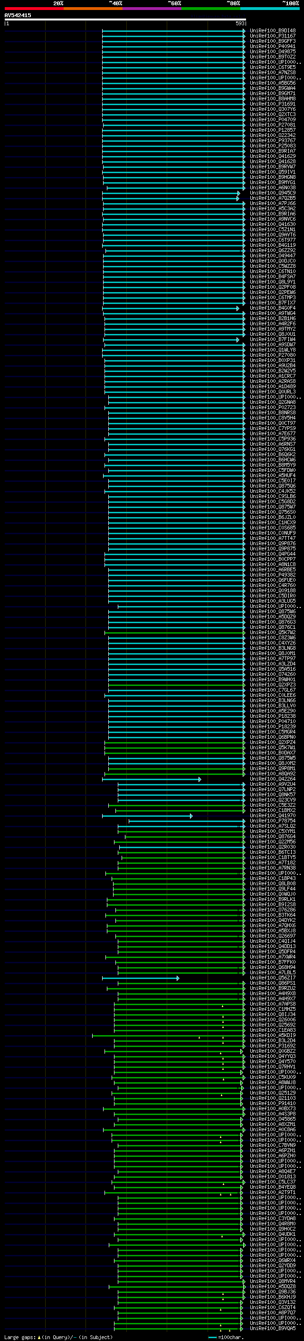Click the AV542415 query sequence name
The width and height of the screenshot is (304, 1341).
[x=18, y=15]
